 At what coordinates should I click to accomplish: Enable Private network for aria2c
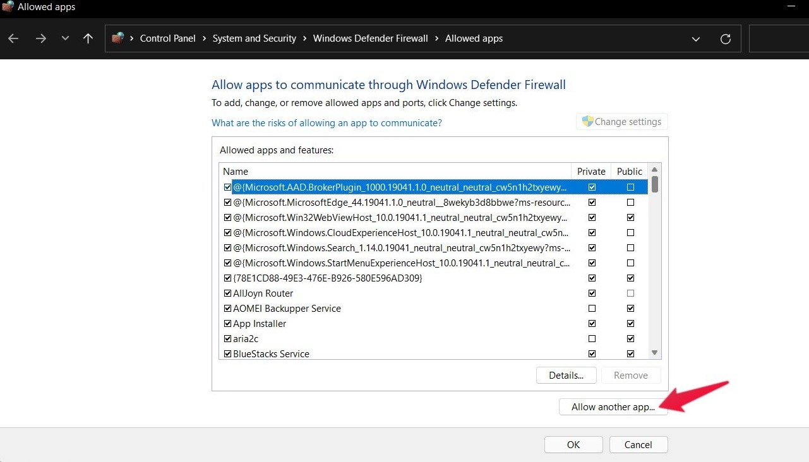click(x=592, y=339)
